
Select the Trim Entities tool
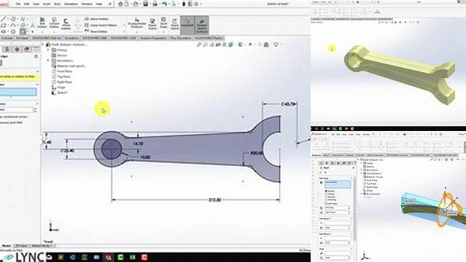[x=42, y=23]
